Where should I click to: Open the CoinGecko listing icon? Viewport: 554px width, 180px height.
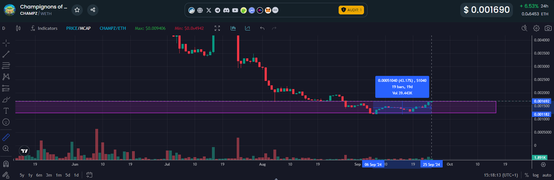(x=244, y=10)
